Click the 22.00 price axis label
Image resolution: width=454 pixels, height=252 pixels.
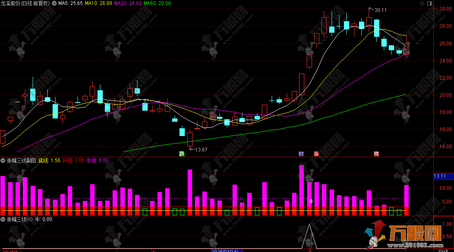pyautogui.click(x=445, y=78)
